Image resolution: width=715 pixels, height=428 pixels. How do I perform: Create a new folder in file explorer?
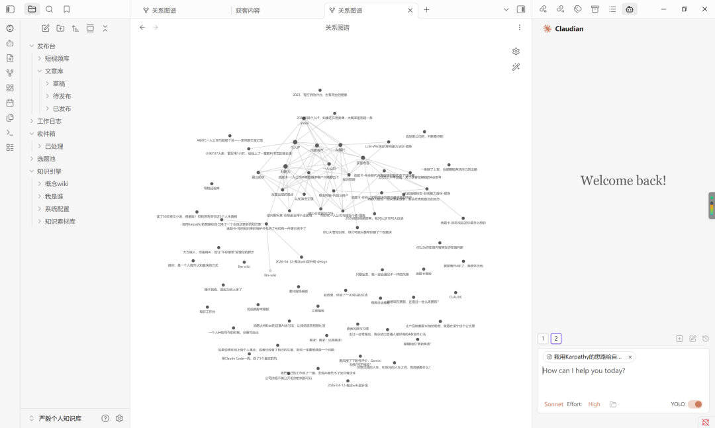60,28
